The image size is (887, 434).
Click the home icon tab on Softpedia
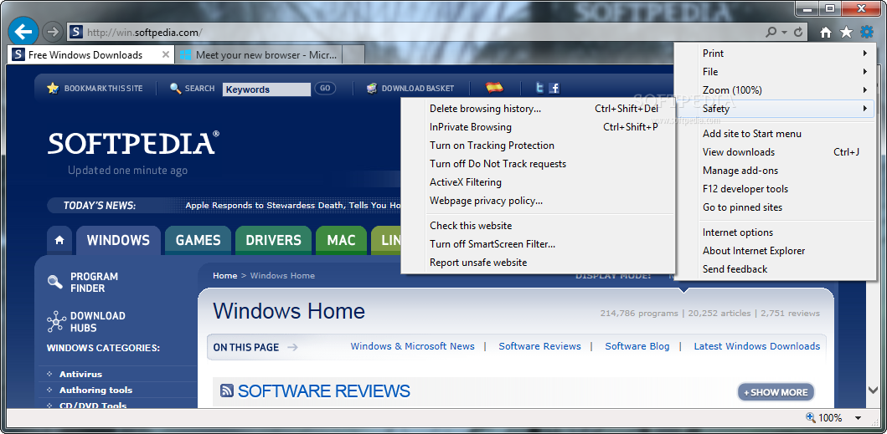tap(59, 240)
